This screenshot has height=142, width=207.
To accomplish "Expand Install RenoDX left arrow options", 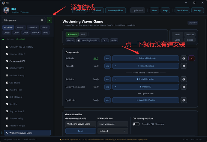I will click(x=115, y=66).
